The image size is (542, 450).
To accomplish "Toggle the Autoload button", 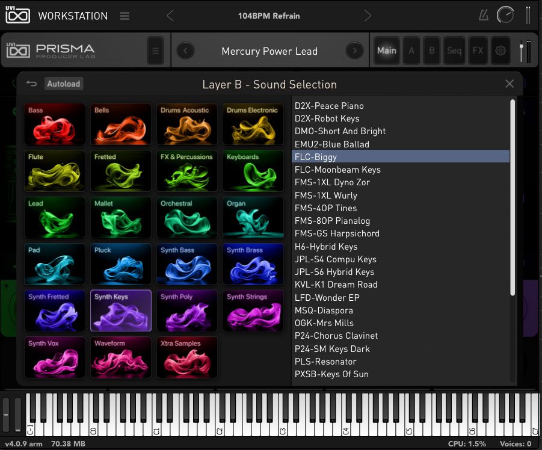I will 64,84.
